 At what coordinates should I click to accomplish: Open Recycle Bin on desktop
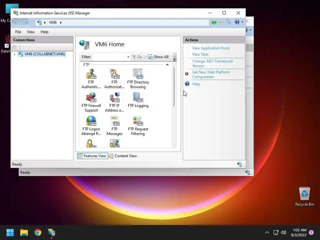pos(304,196)
